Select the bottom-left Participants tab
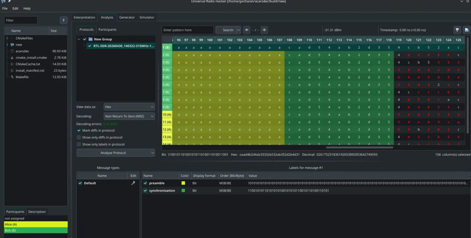Image resolution: width=471 pixels, height=238 pixels. 15,212
